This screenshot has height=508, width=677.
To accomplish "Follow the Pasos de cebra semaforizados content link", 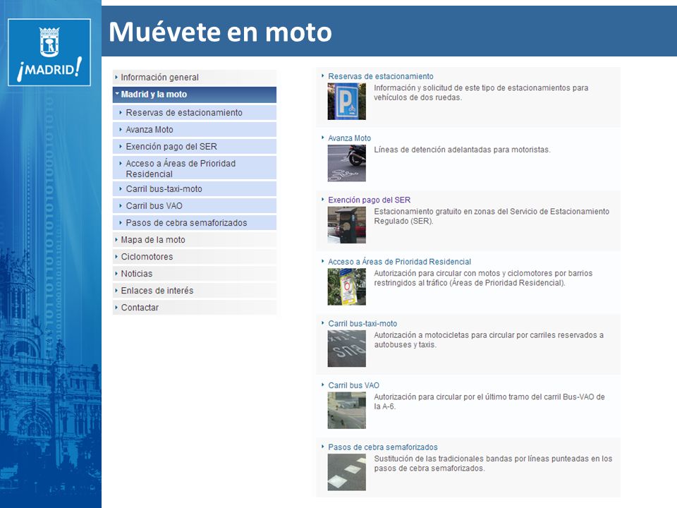I will (382, 447).
